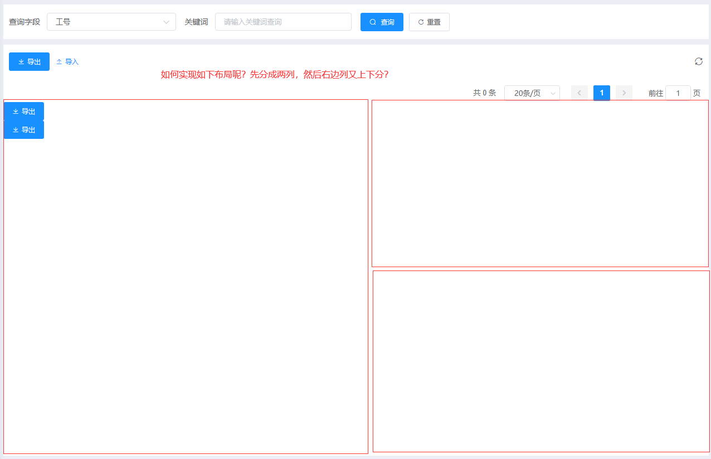Image resolution: width=711 pixels, height=459 pixels.
Task: Click the 导入 import link
Action: pyautogui.click(x=67, y=62)
